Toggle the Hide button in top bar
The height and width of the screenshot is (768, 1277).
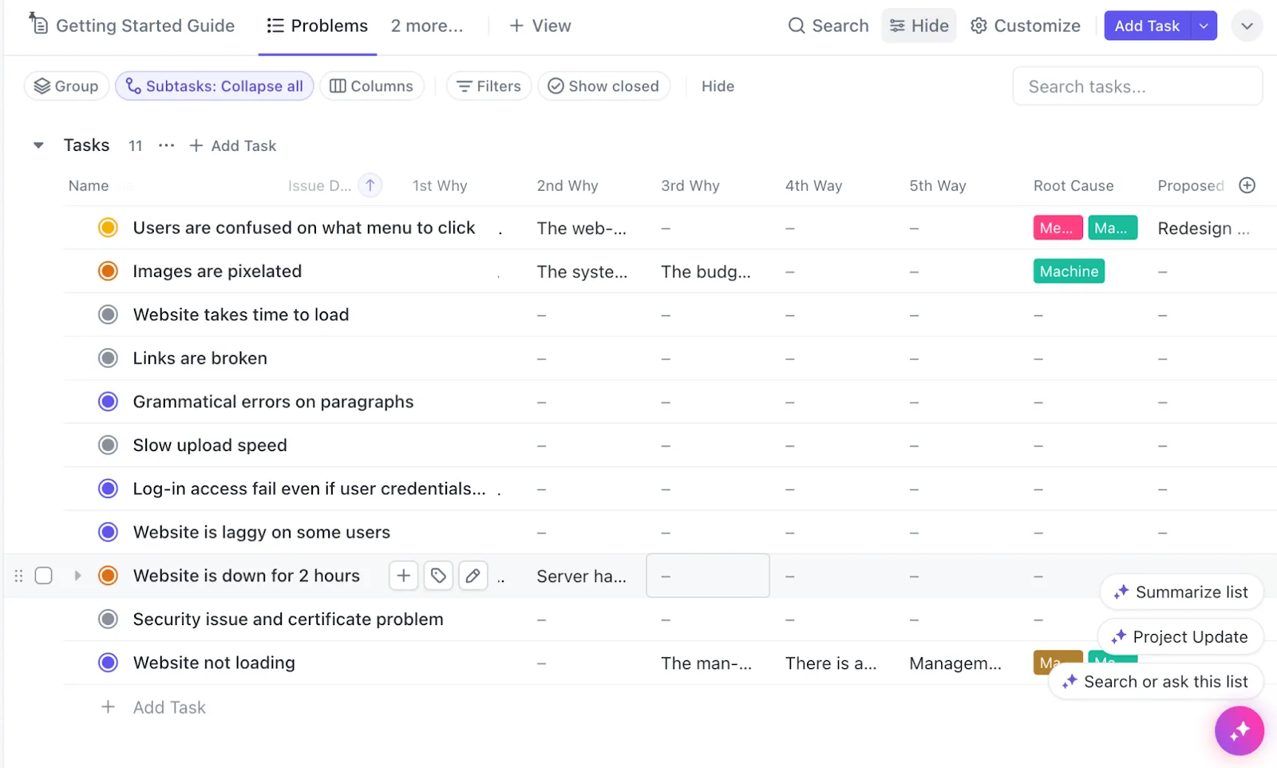pos(919,26)
